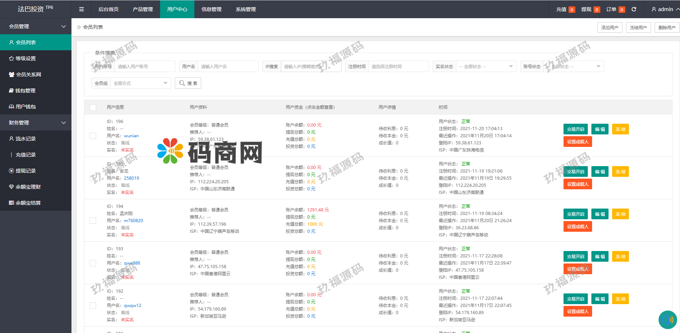Click the sidebar collapse hamburger icon
680x333 pixels.
pyautogui.click(x=81, y=9)
